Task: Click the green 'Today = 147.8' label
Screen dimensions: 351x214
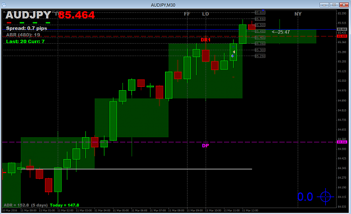Action: [x=64, y=205]
